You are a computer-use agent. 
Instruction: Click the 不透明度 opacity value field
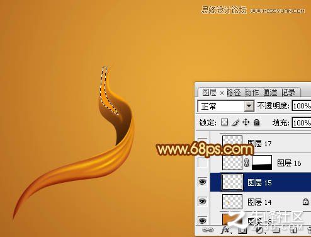pos(302,106)
